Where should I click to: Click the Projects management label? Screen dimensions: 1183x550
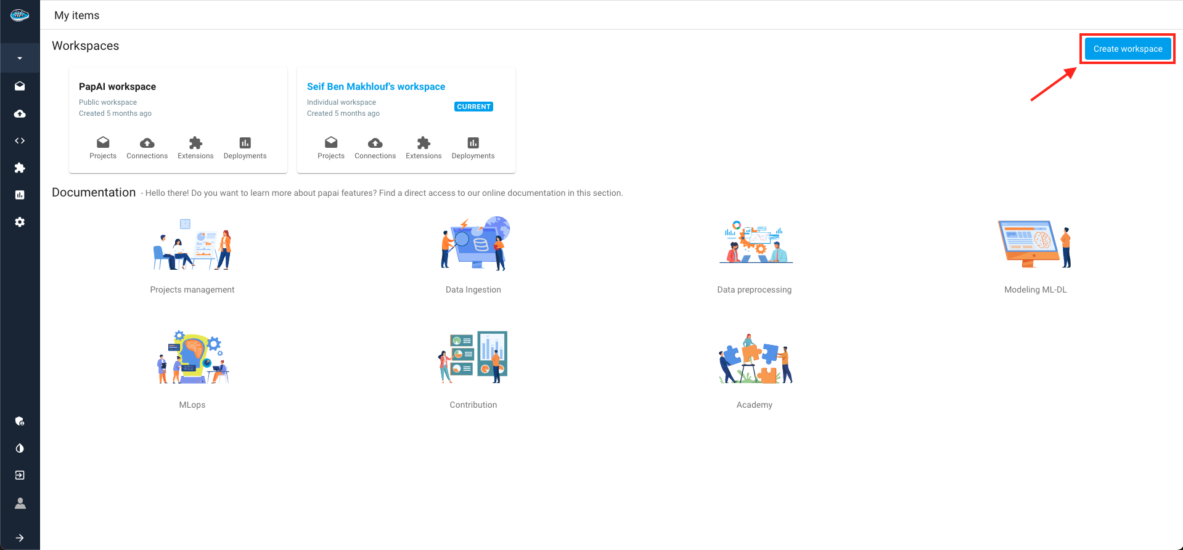coord(192,289)
